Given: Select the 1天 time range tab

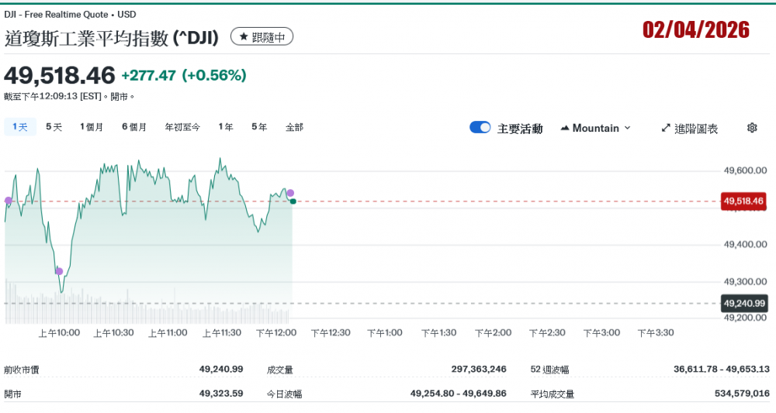Looking at the screenshot, I should (x=20, y=127).
